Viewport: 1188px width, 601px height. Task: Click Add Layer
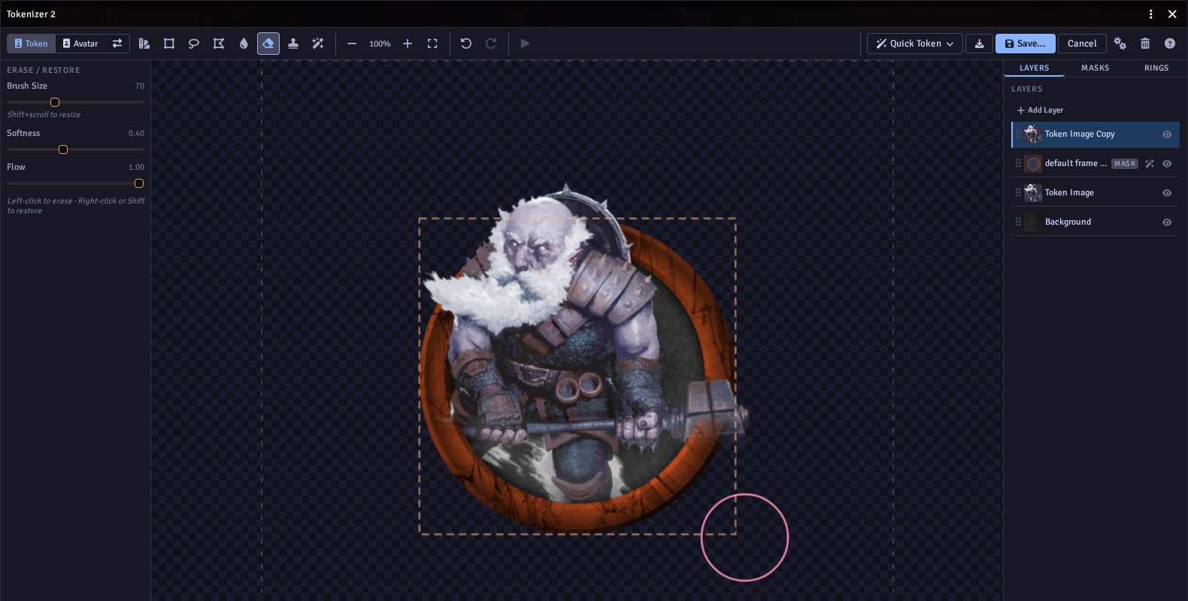click(1040, 110)
